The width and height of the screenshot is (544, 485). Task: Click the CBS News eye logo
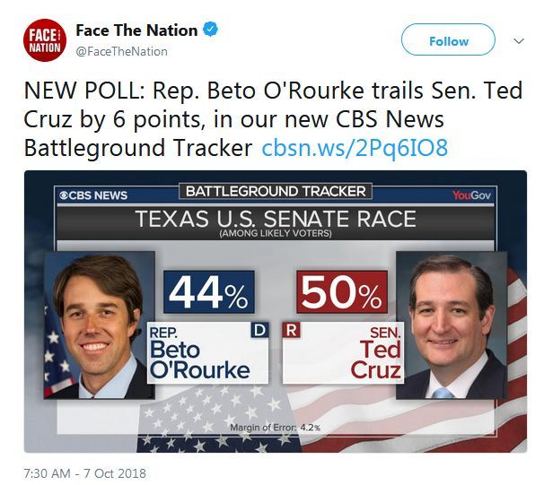[x=66, y=195]
